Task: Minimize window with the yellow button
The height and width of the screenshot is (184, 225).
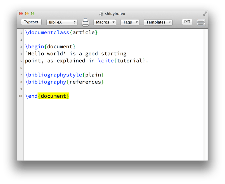Action: point(27,14)
